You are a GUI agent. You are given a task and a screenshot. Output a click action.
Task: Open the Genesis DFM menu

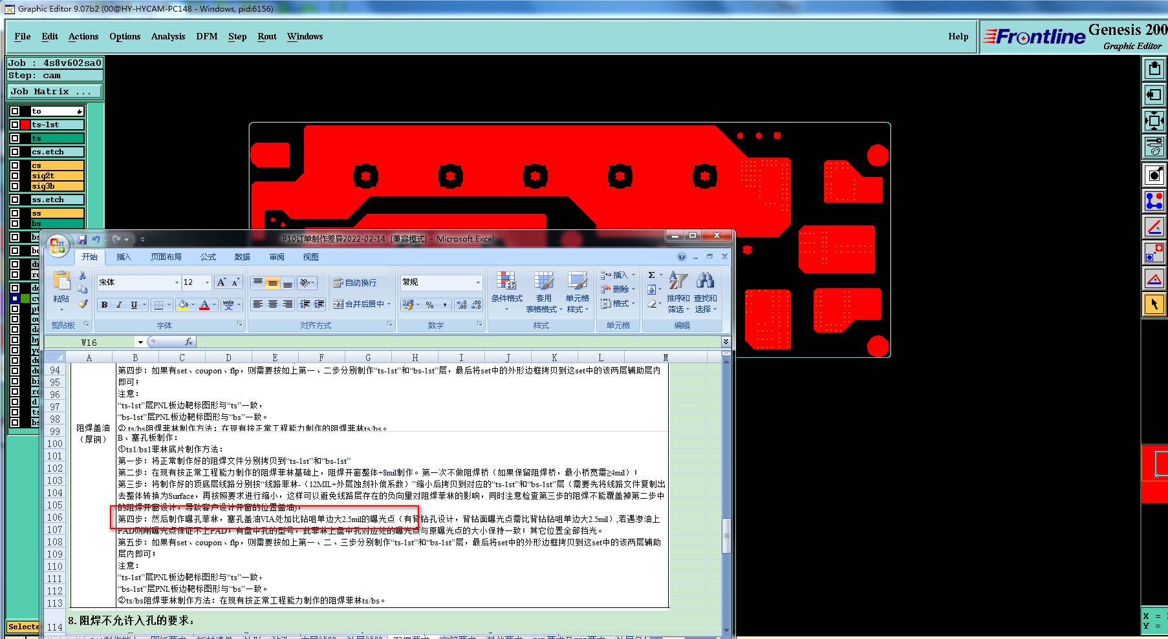pyautogui.click(x=207, y=36)
